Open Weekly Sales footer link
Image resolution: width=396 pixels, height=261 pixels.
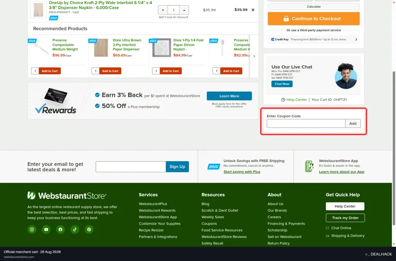[x=212, y=217]
